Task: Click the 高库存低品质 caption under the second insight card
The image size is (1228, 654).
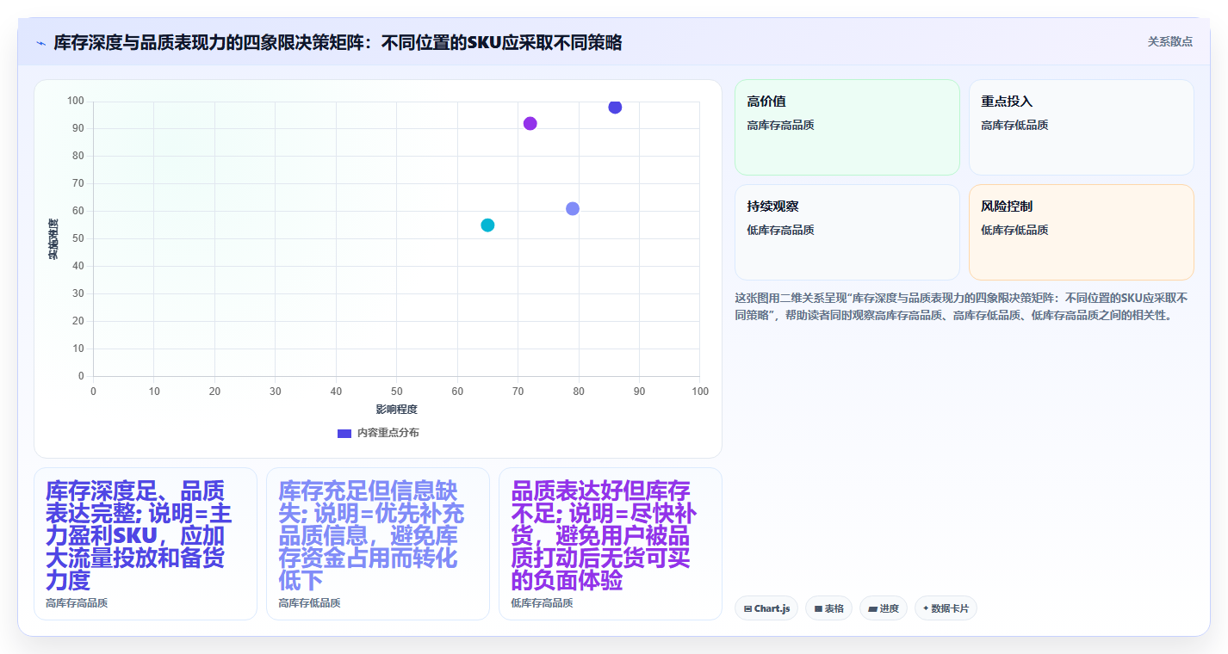Action: click(x=309, y=603)
